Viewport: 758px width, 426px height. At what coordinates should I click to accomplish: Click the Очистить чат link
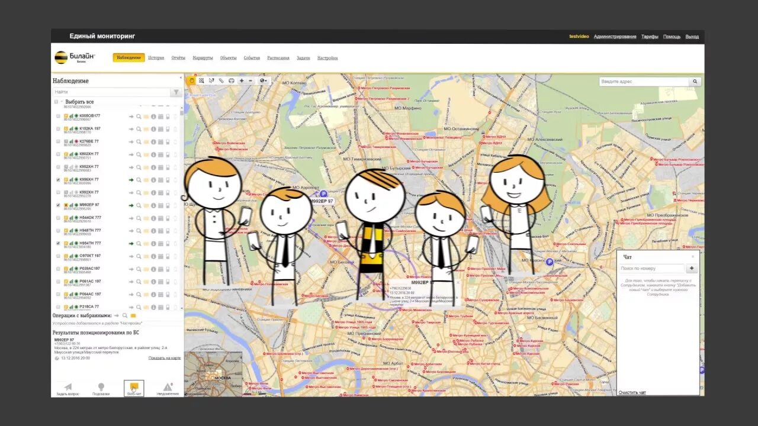[x=632, y=393]
